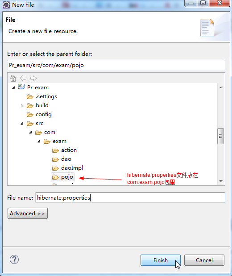Click the parent folder path field

(x=116, y=65)
